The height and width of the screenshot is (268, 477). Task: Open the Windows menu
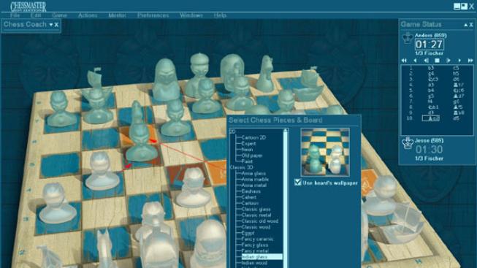pyautogui.click(x=191, y=15)
